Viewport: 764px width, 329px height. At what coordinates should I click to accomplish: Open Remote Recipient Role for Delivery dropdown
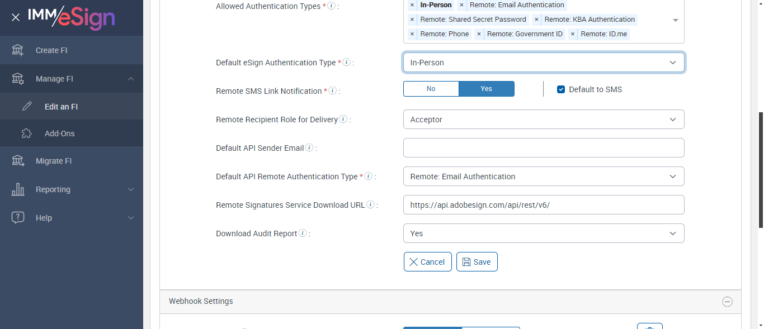(543, 120)
